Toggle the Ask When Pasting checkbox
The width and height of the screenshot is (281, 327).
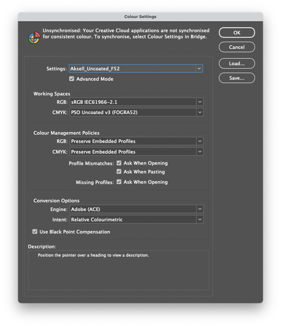[119, 171]
